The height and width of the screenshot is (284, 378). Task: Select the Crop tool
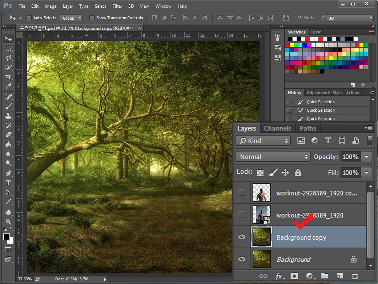pos(8,77)
